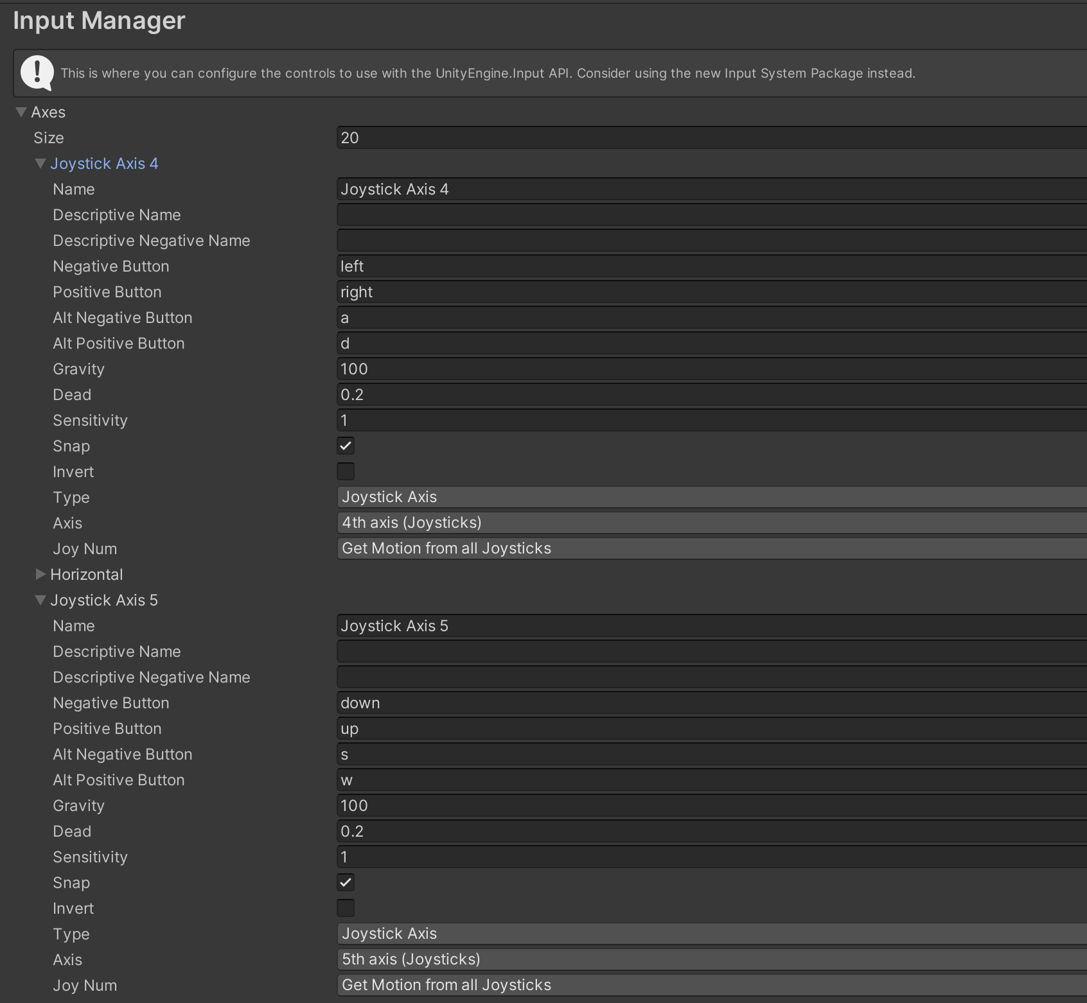
Task: Open Joy Num dropdown for Joystick Axis 4
Action: pos(711,548)
